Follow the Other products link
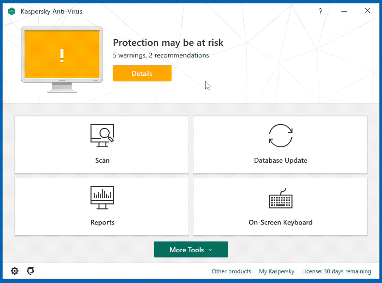 click(231, 271)
